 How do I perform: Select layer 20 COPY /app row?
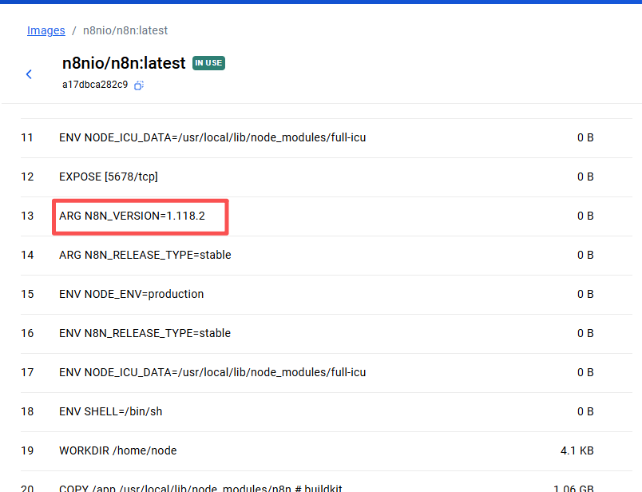pyautogui.click(x=327, y=482)
